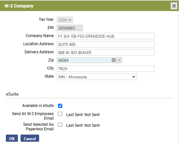Open the Tax Year dropdown
The image size is (179, 144).
[x=65, y=20]
